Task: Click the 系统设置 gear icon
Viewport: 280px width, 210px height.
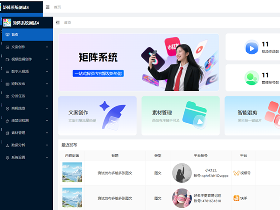Action: pyautogui.click(x=7, y=157)
